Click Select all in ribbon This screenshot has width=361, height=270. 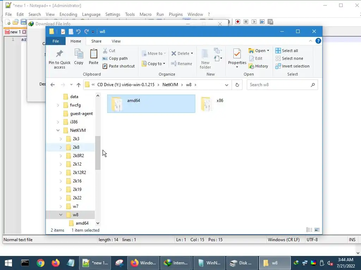(287, 51)
